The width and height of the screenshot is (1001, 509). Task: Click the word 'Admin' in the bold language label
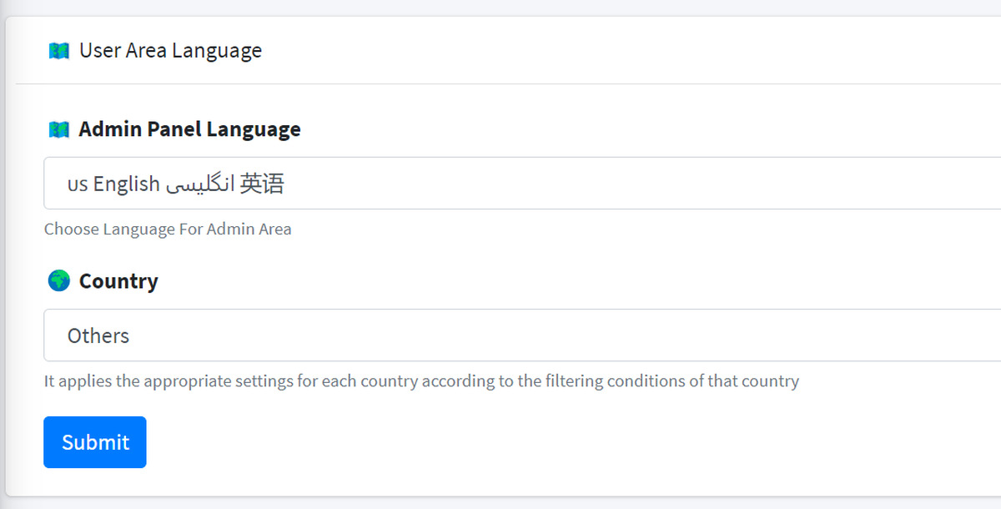pyautogui.click(x=110, y=129)
